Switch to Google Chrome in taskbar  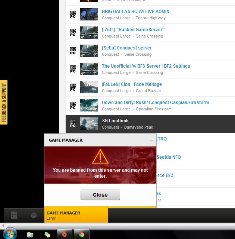pos(82,235)
